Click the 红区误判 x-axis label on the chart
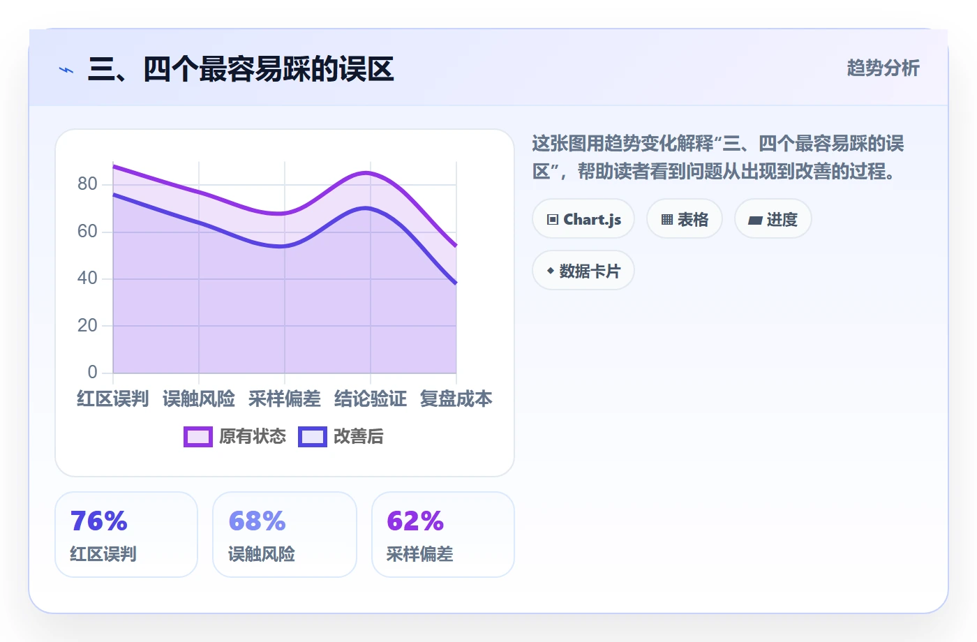Viewport: 977px width, 642px height. (x=113, y=398)
